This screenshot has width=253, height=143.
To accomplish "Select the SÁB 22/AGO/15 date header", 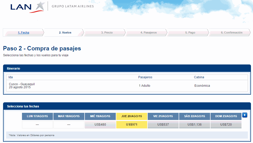I will tap(194, 116).
